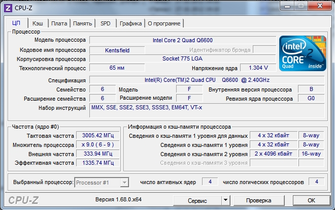Image resolution: width=335 pixels, height=210 pixels.
Task: Select the ЦП tab
Action: [x=16, y=23]
